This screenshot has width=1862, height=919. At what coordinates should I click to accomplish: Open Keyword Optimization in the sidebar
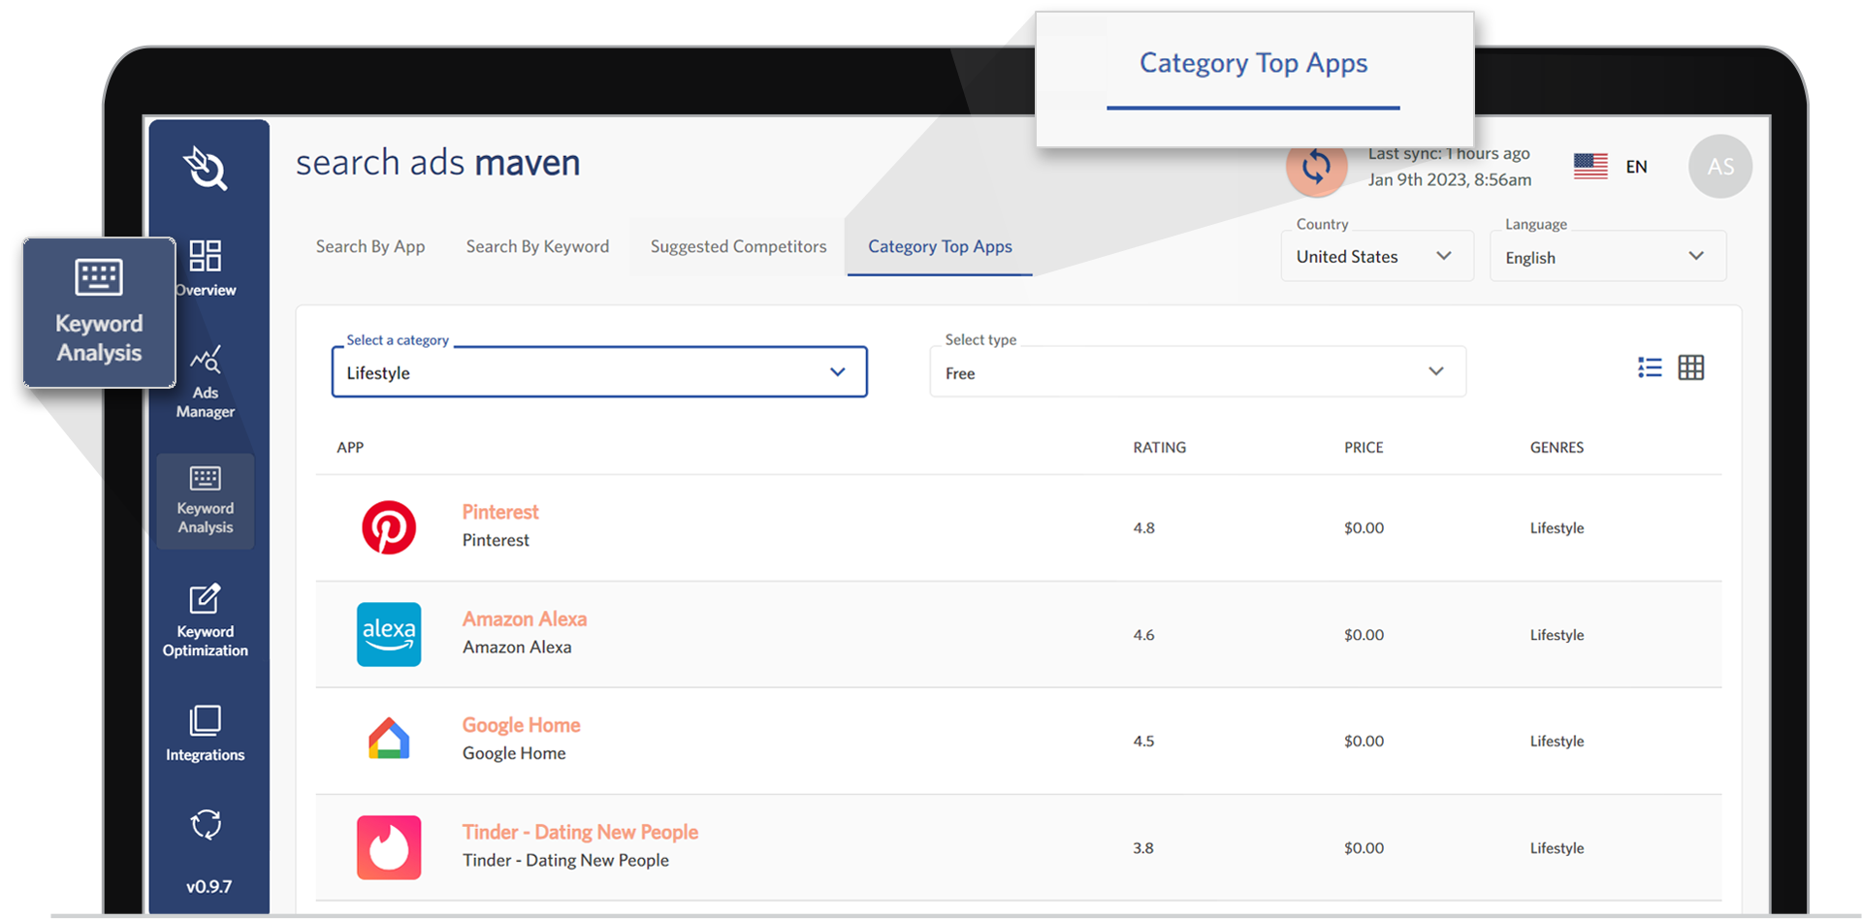(x=206, y=620)
